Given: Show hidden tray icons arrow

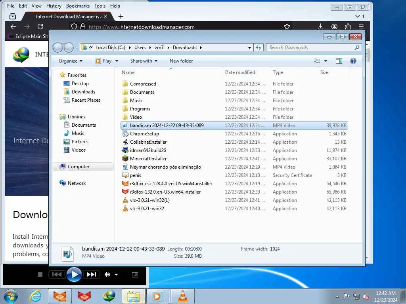Looking at the screenshot, I should point(337,297).
